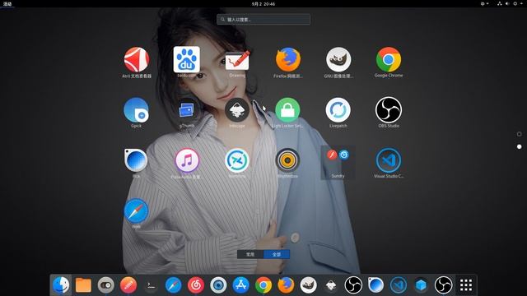Image resolution: width=527 pixels, height=296 pixels.
Task: Open the Sundry app folder
Action: [x=338, y=163]
